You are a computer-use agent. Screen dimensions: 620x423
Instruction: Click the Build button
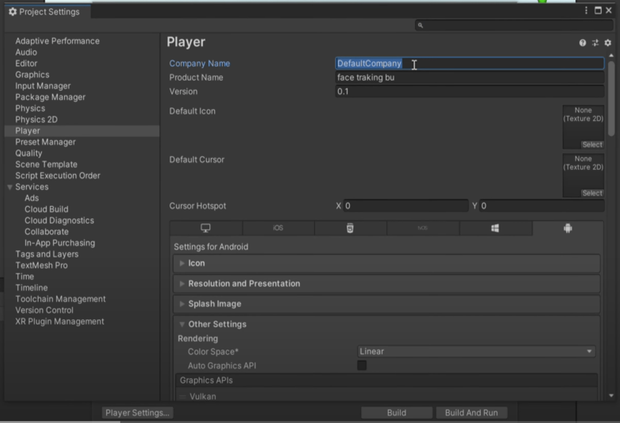pos(396,413)
